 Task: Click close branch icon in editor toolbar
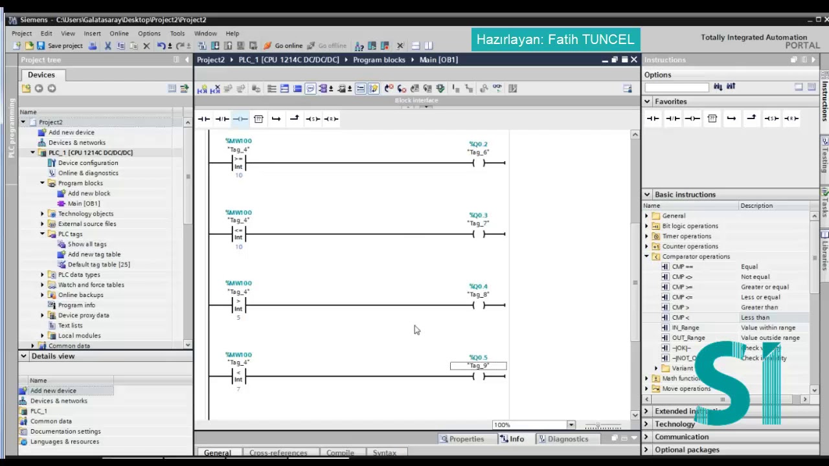point(295,118)
